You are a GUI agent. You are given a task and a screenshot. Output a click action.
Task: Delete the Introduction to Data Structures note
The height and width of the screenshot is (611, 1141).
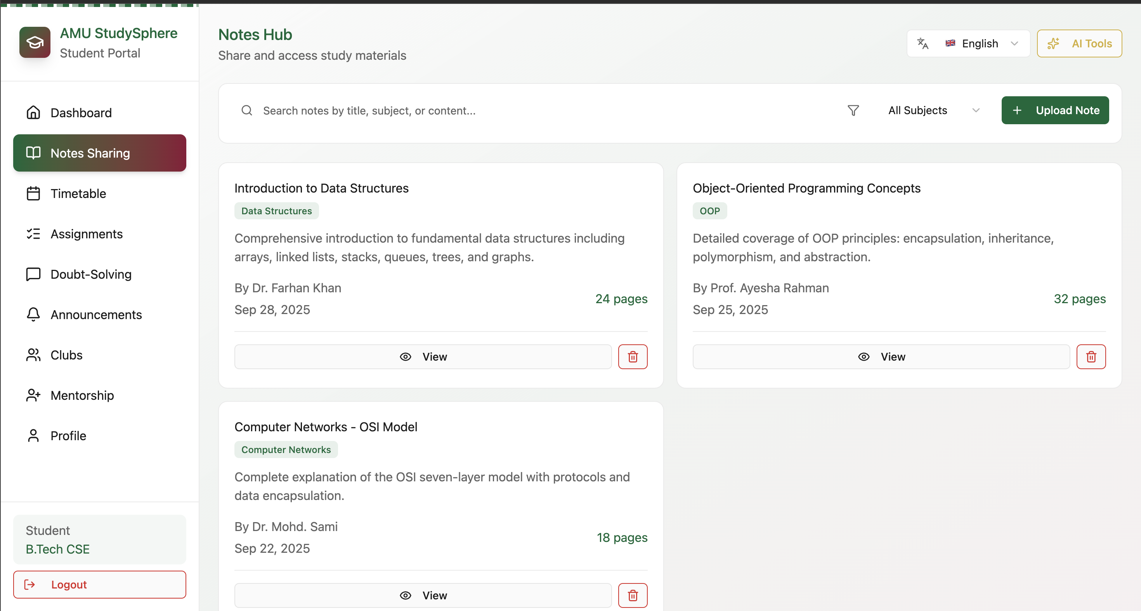(633, 357)
